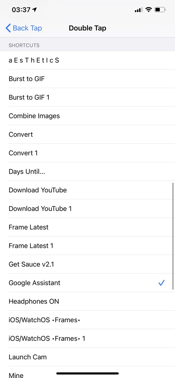Tap the location arrow beside the time

pyautogui.click(x=35, y=10)
